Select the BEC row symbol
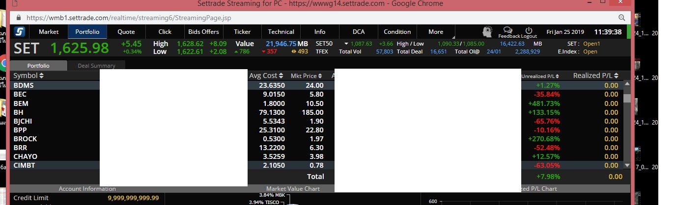The width and height of the screenshot is (675, 205). [20, 94]
